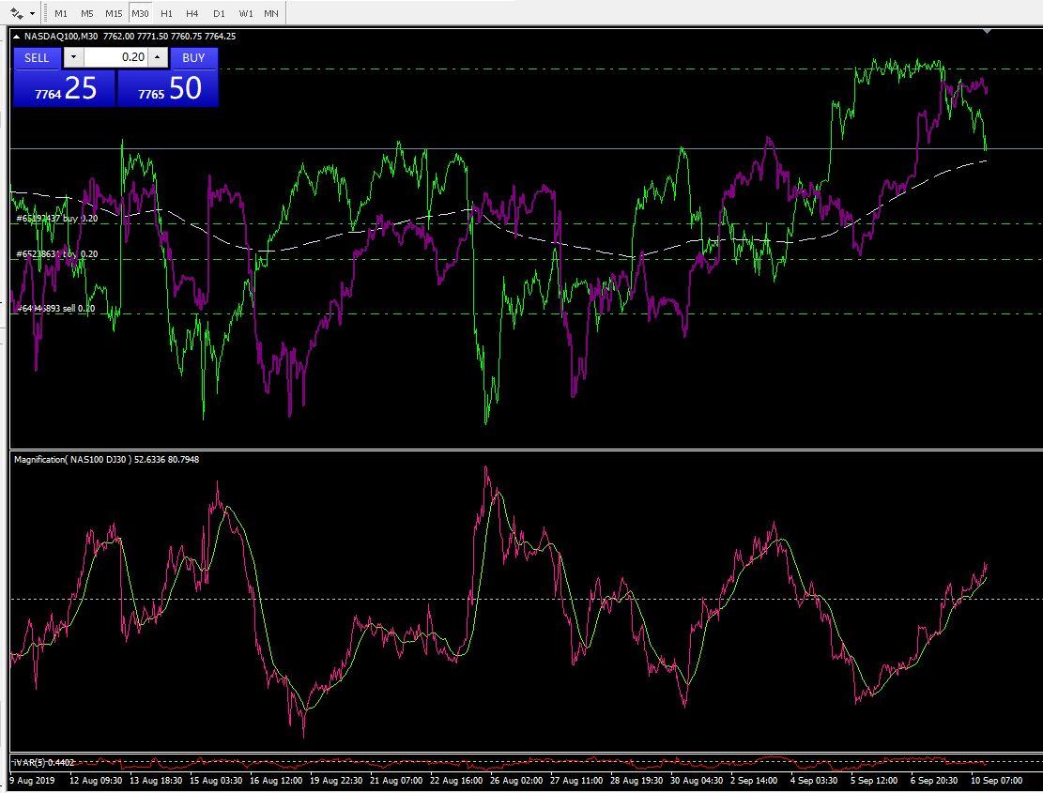Switch chart to W1 weekly timeframe
Image resolution: width=1043 pixels, height=793 pixels.
tap(245, 13)
